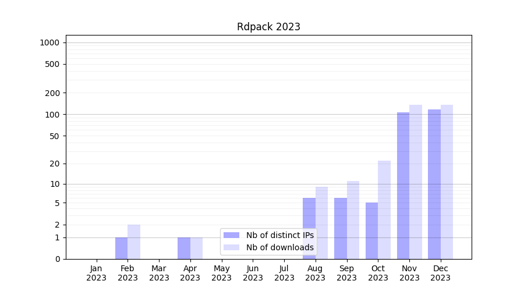Select the 'Nb of downloads' legend label
This screenshot has width=524, height=291.
click(279, 247)
